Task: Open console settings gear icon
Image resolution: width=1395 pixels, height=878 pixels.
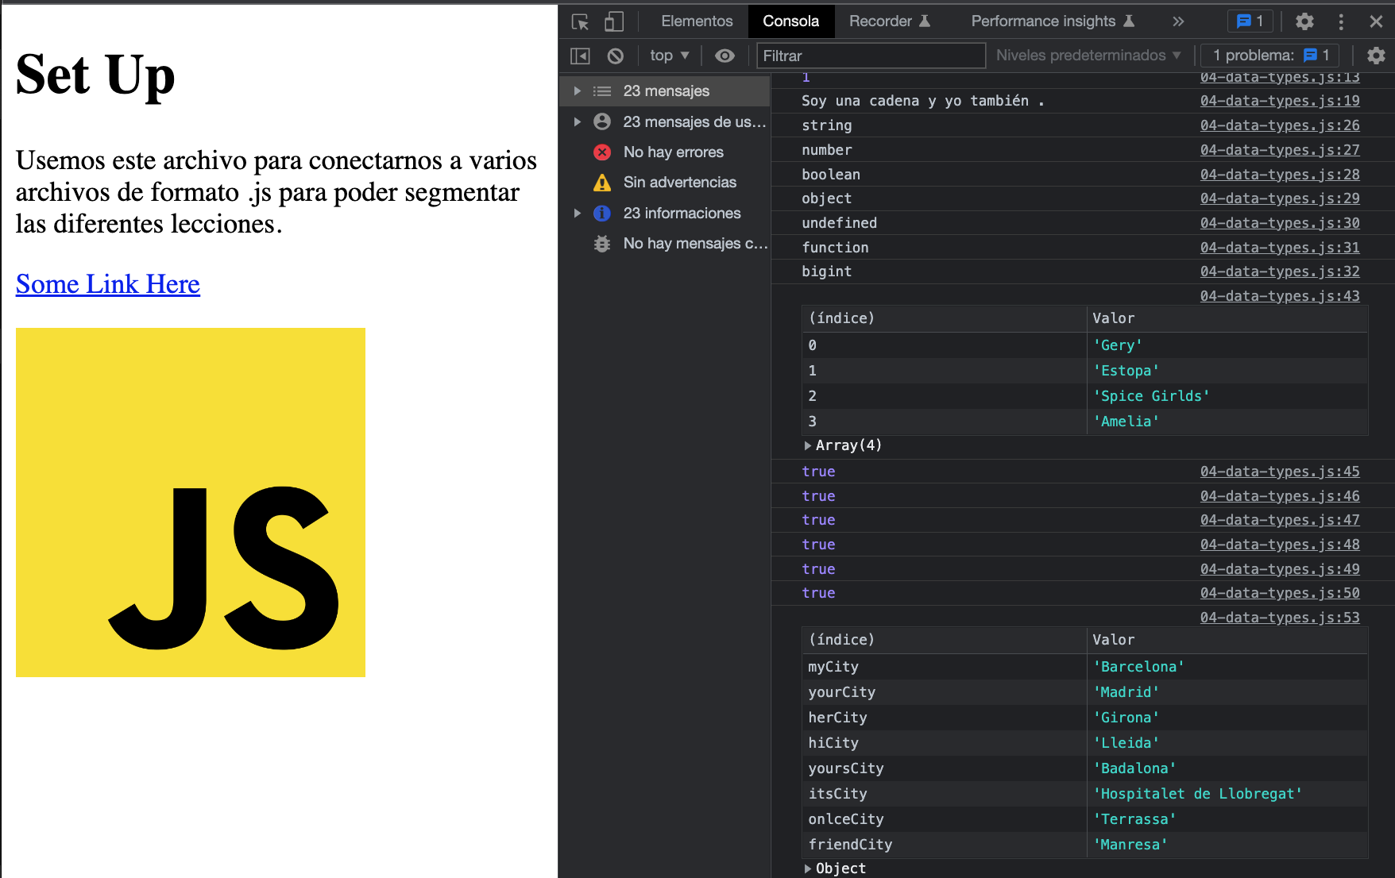Action: tap(1376, 56)
